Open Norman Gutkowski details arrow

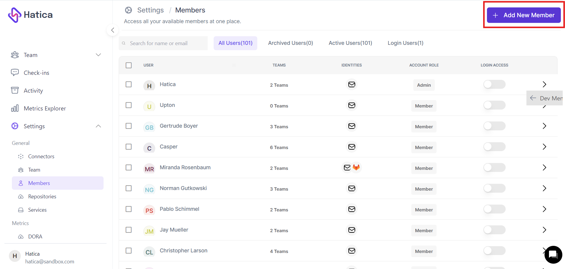[x=544, y=188]
